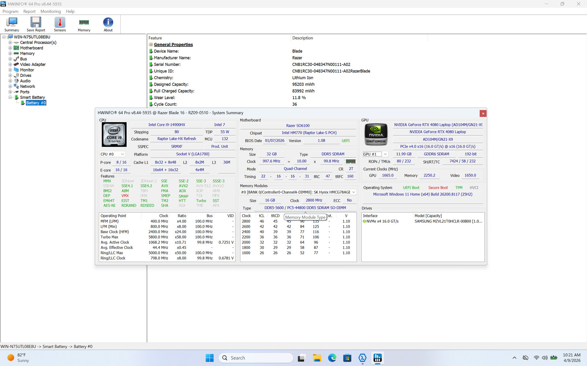Viewport: 587px width, 366px height.
Task: Click the Save Report floppy icon
Action: coord(36,25)
